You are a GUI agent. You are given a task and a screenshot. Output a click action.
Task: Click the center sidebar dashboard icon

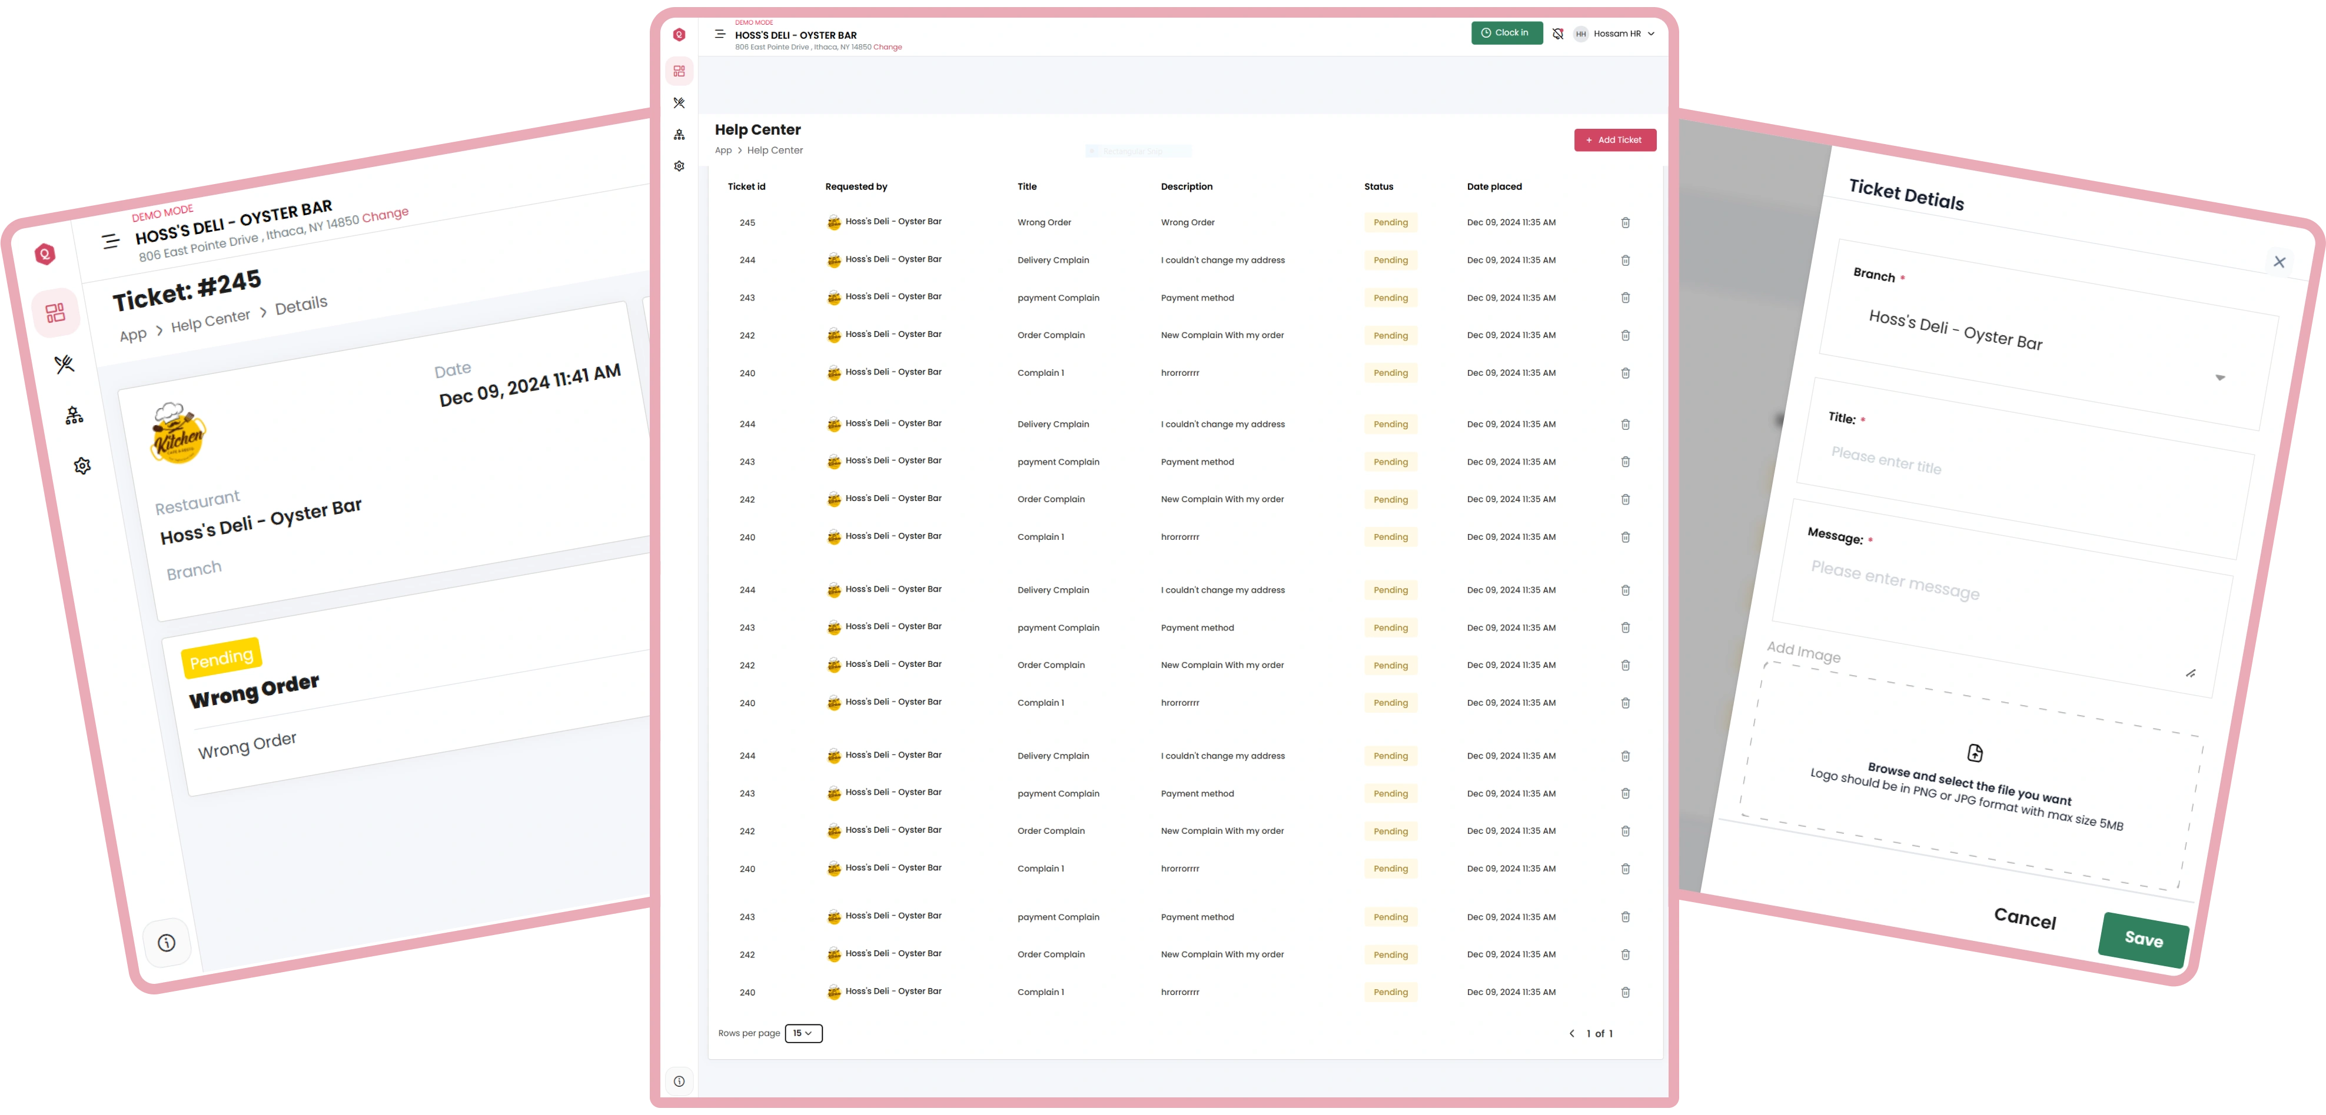pyautogui.click(x=679, y=71)
